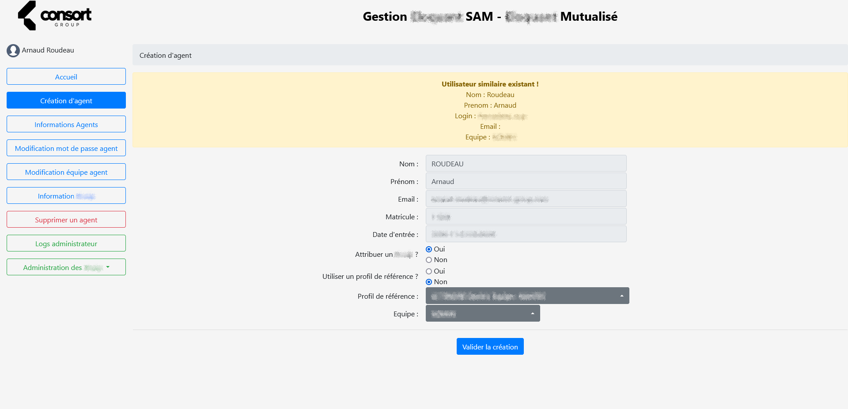Click the user avatar icon beside Arnaud Roudeau
The height and width of the screenshot is (409, 848).
pos(13,51)
